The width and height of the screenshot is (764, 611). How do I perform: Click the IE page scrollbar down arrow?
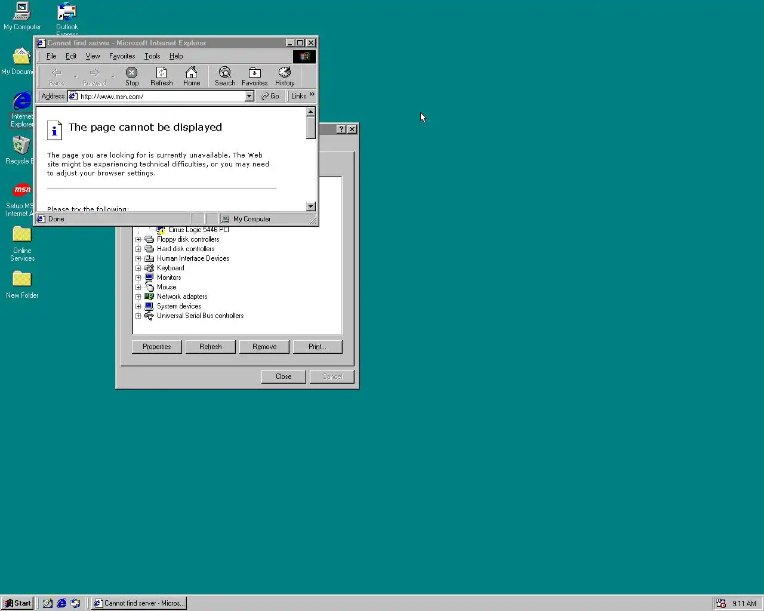click(310, 206)
